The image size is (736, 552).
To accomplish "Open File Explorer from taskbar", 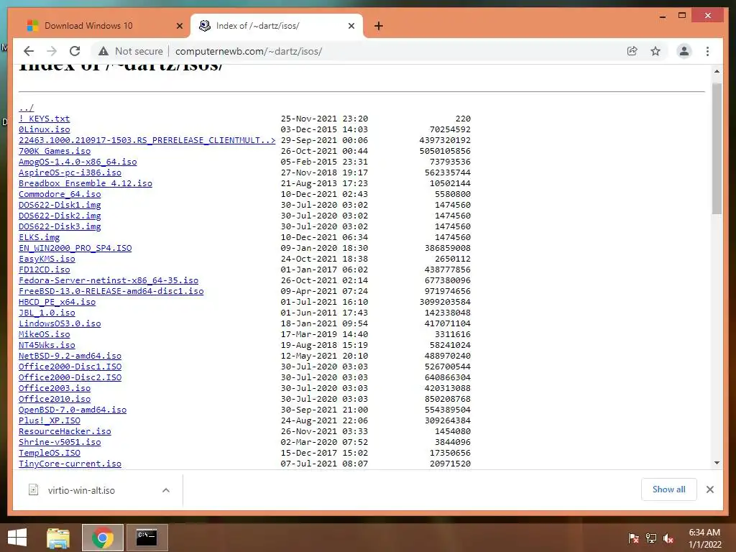I will [58, 538].
